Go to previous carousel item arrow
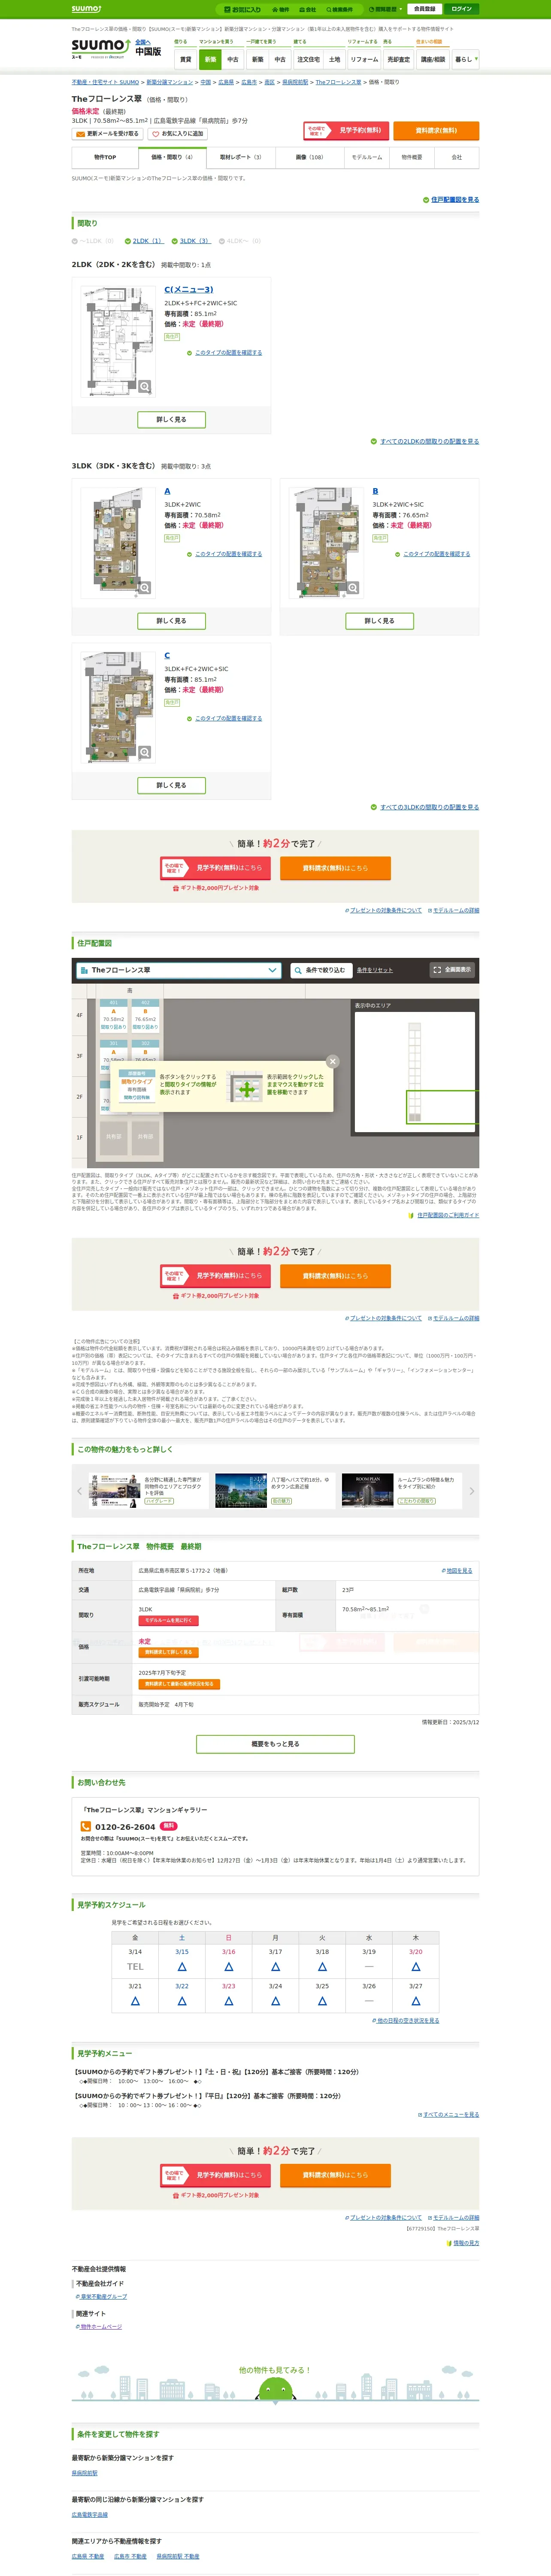551x2576 pixels. 79,1491
